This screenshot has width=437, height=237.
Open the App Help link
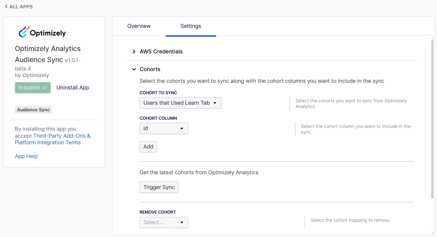[x=26, y=156]
